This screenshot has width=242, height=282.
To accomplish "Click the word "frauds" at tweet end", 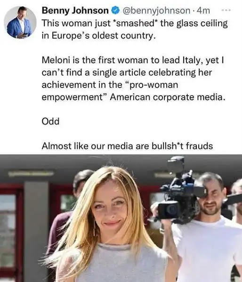I will coord(199,146).
